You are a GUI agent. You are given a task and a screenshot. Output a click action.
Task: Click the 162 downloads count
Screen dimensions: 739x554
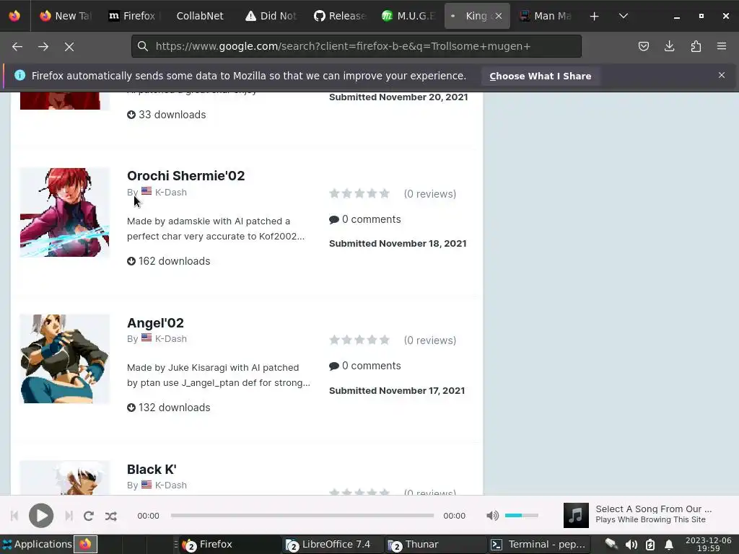168,261
